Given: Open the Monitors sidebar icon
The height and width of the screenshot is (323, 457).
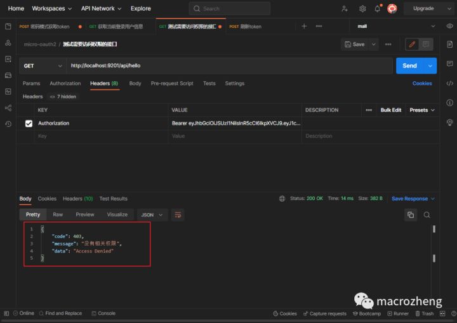Looking at the screenshot, I should click(8, 91).
